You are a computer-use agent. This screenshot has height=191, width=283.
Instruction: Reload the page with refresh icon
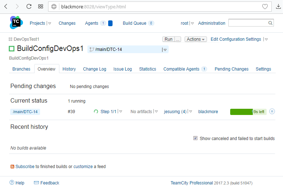coord(29,7)
